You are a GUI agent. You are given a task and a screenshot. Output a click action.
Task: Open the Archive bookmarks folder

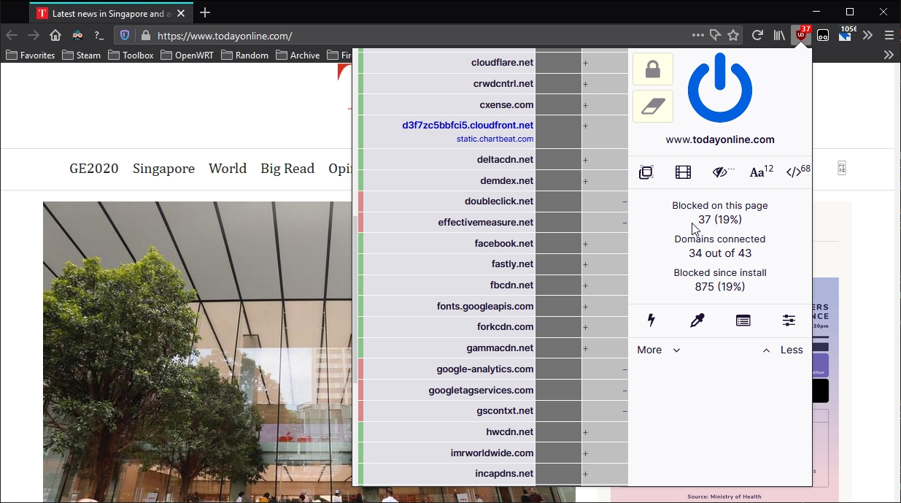[298, 55]
